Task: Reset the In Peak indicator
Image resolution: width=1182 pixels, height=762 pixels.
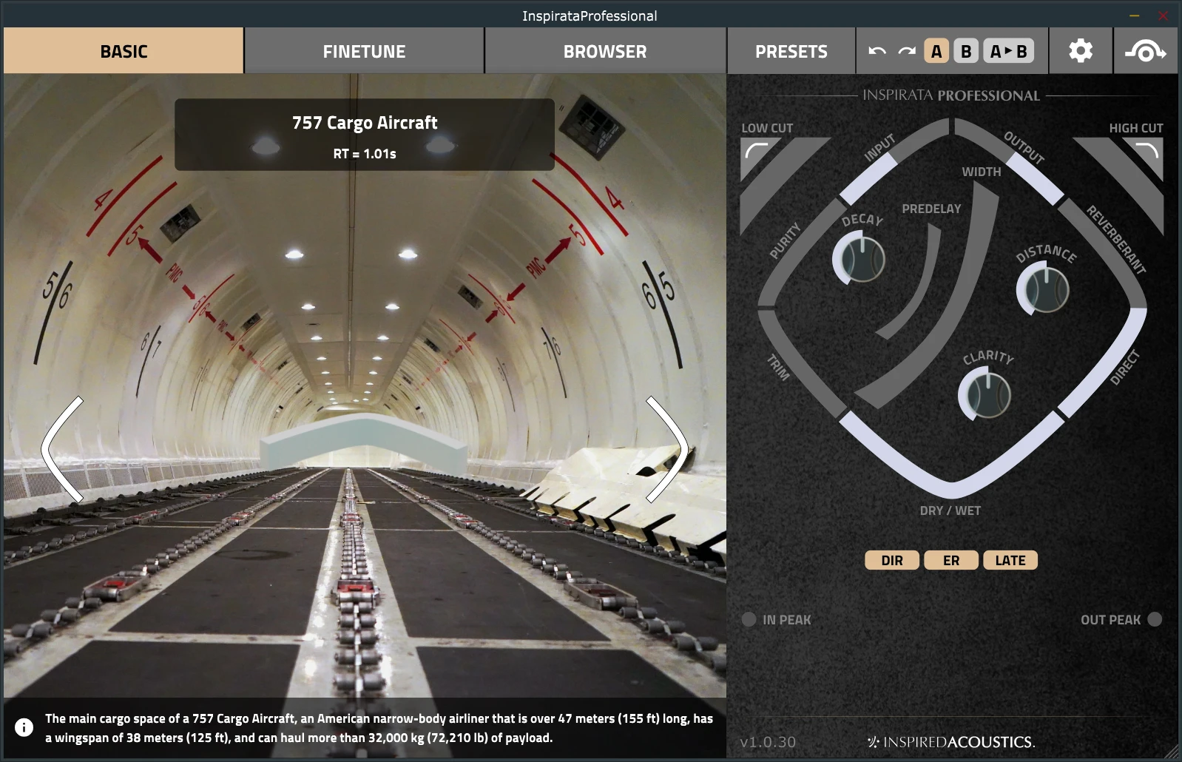Action: pos(749,619)
